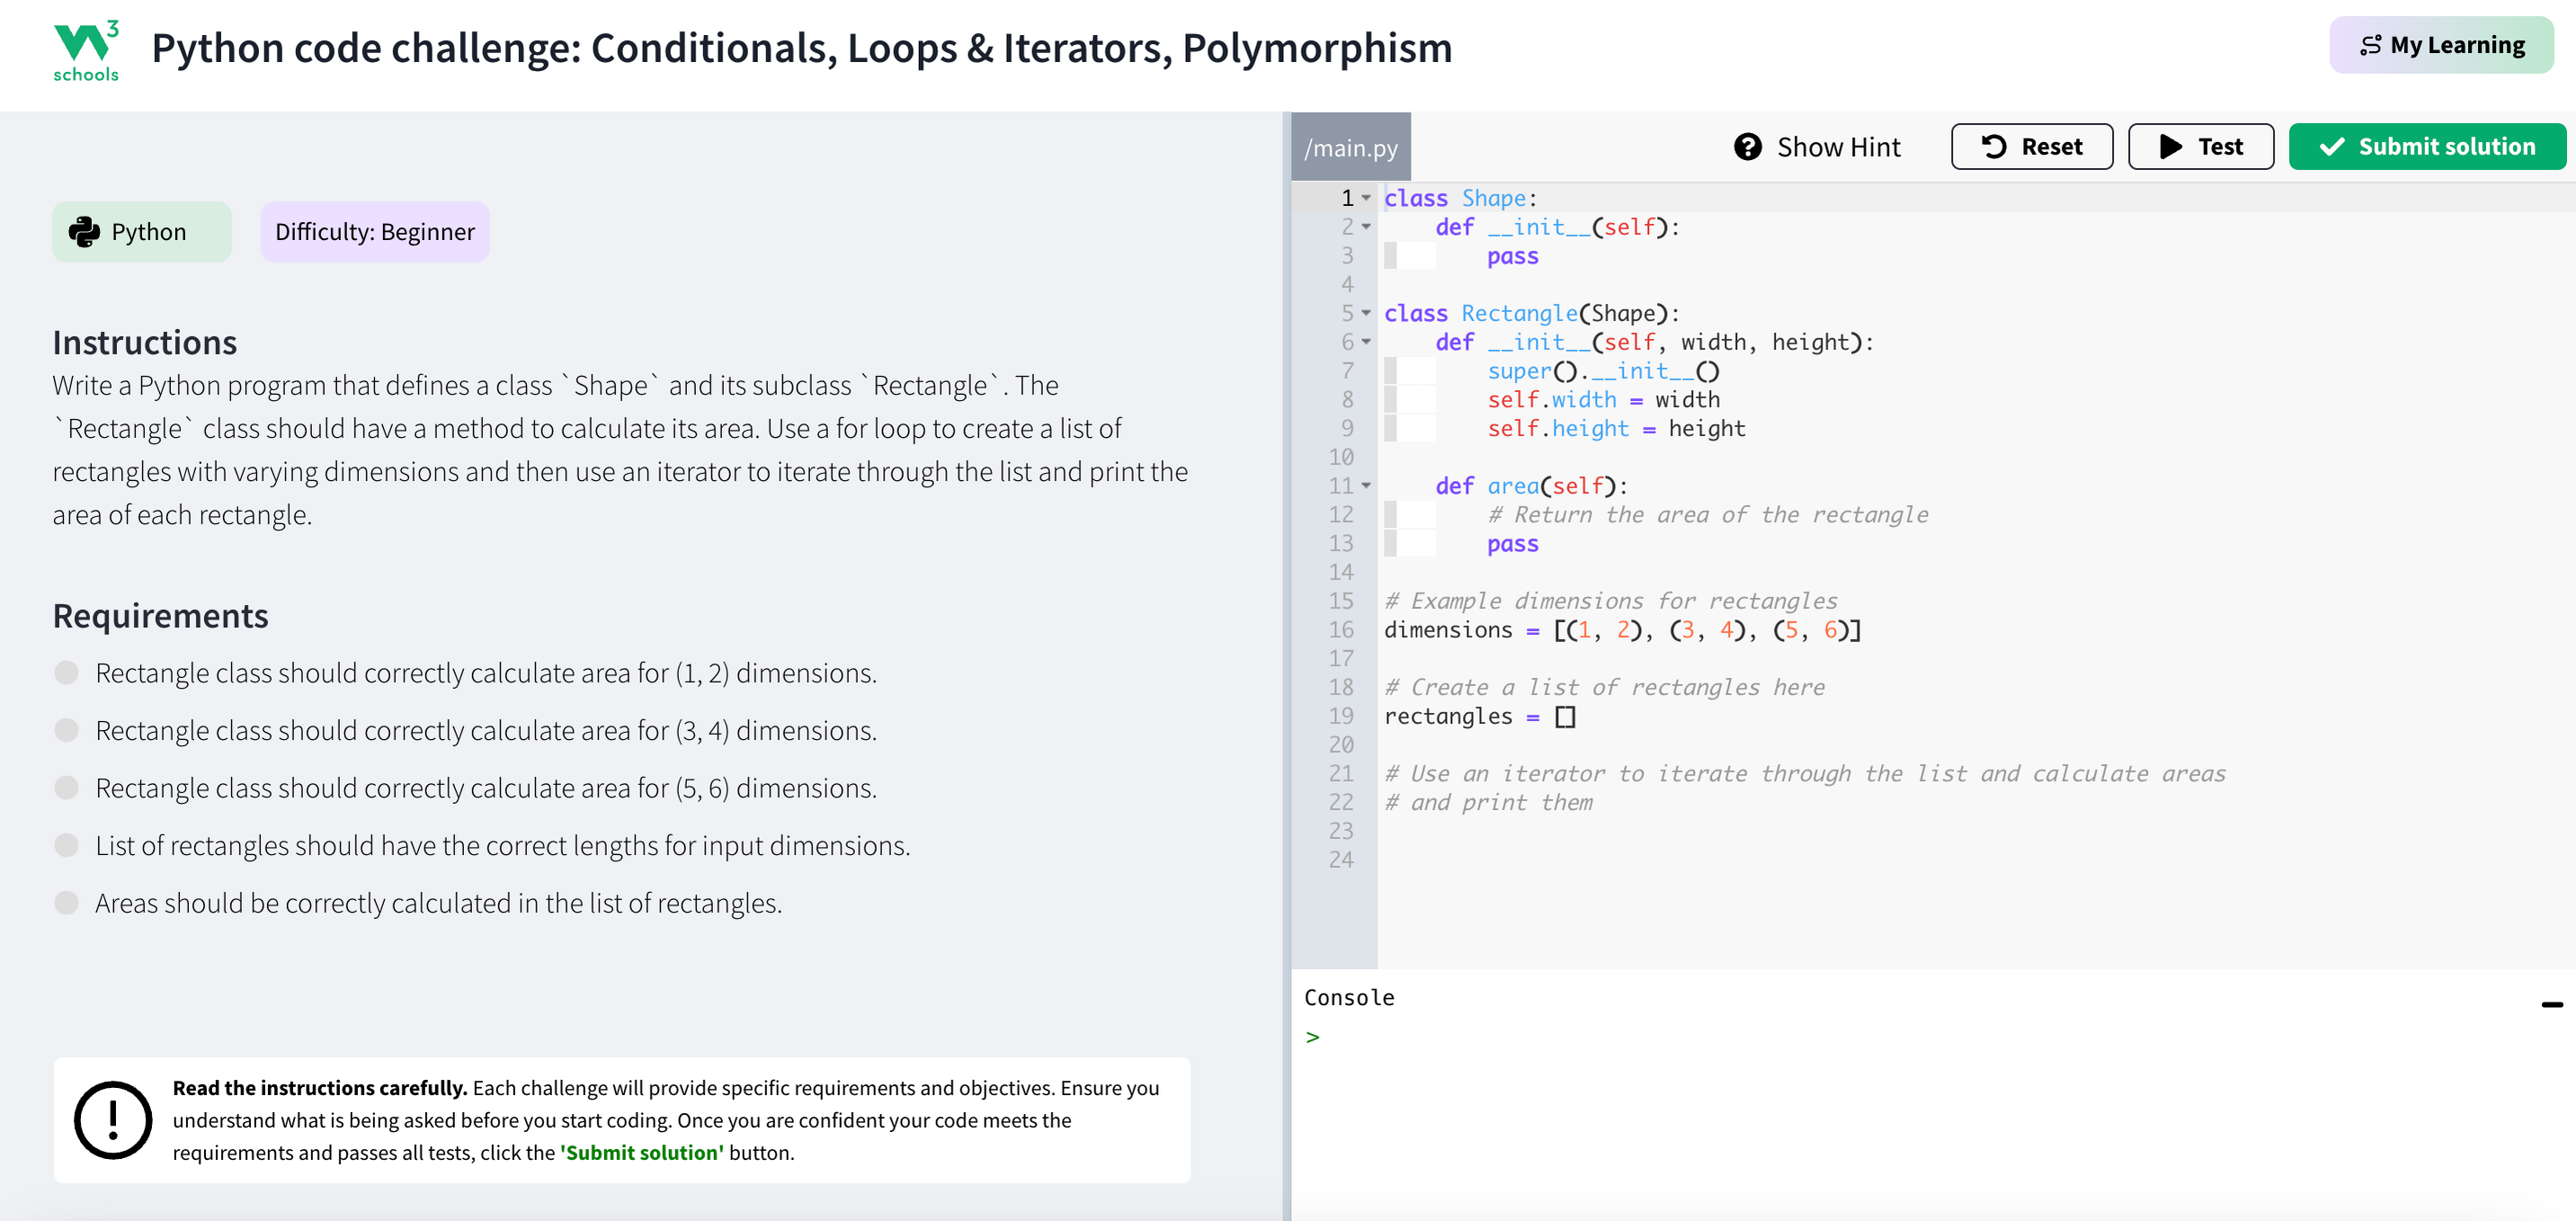Click the question mark hint icon

[1747, 147]
